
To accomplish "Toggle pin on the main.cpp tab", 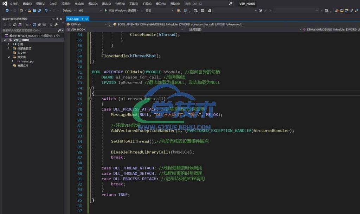I will tap(82, 19).
